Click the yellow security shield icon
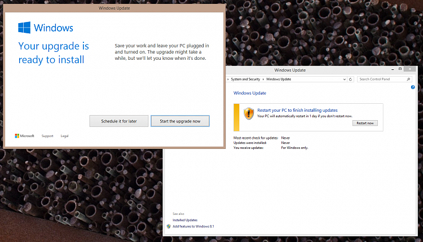The width and height of the screenshot is (423, 242). [x=249, y=113]
